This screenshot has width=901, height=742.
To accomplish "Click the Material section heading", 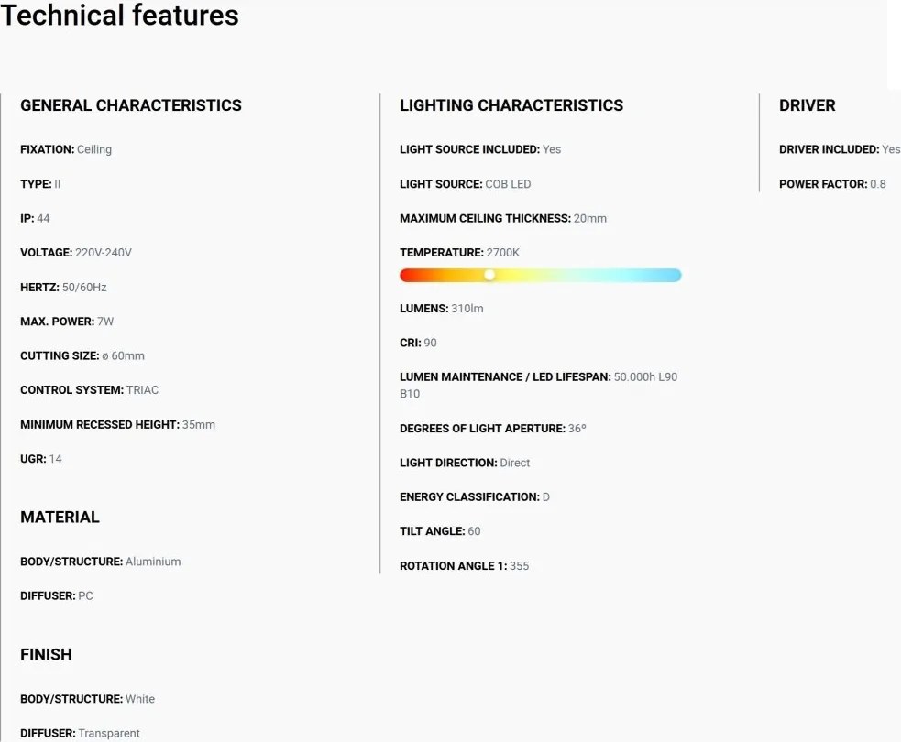I will 60,517.
